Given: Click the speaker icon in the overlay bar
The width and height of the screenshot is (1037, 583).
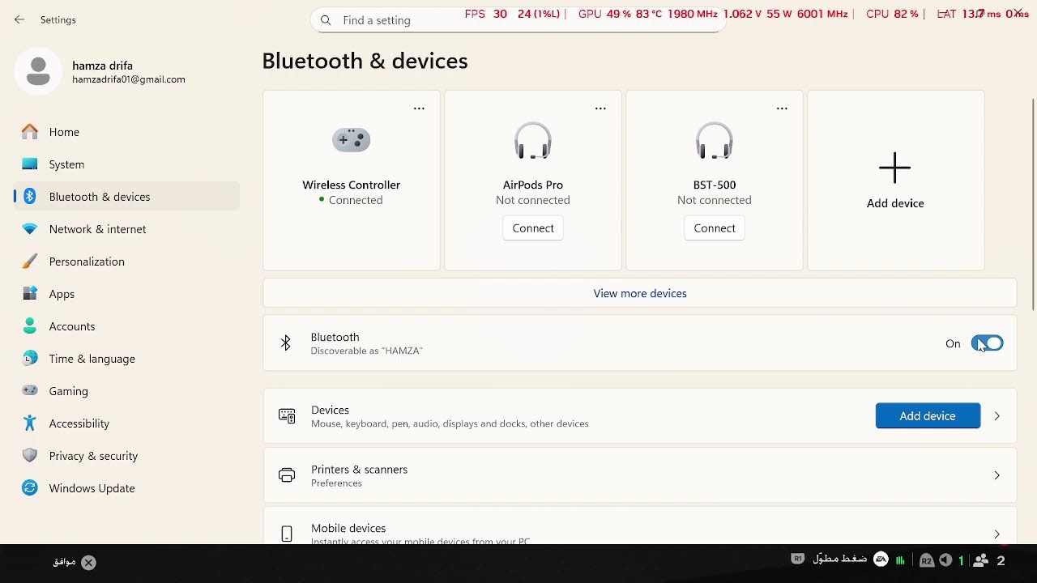Looking at the screenshot, I should (x=945, y=560).
